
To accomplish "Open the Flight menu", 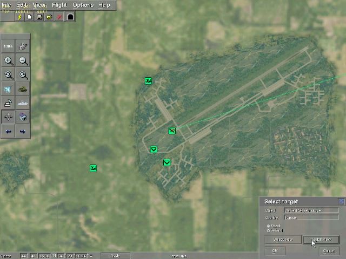I will pyautogui.click(x=59, y=5).
